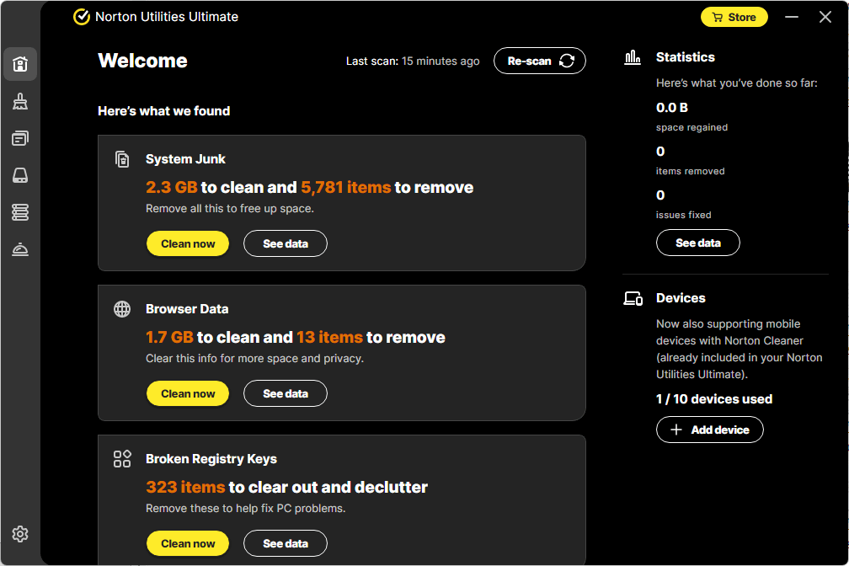Click the Devices laptop-phone icon
This screenshot has height=566, width=849.
point(633,298)
